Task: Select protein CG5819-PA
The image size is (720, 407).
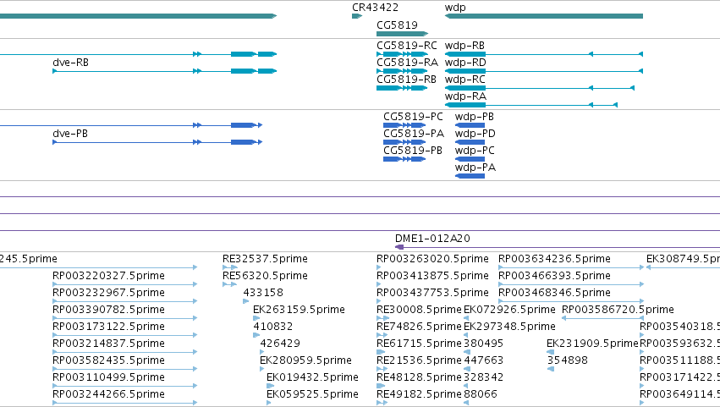Action: (x=414, y=134)
